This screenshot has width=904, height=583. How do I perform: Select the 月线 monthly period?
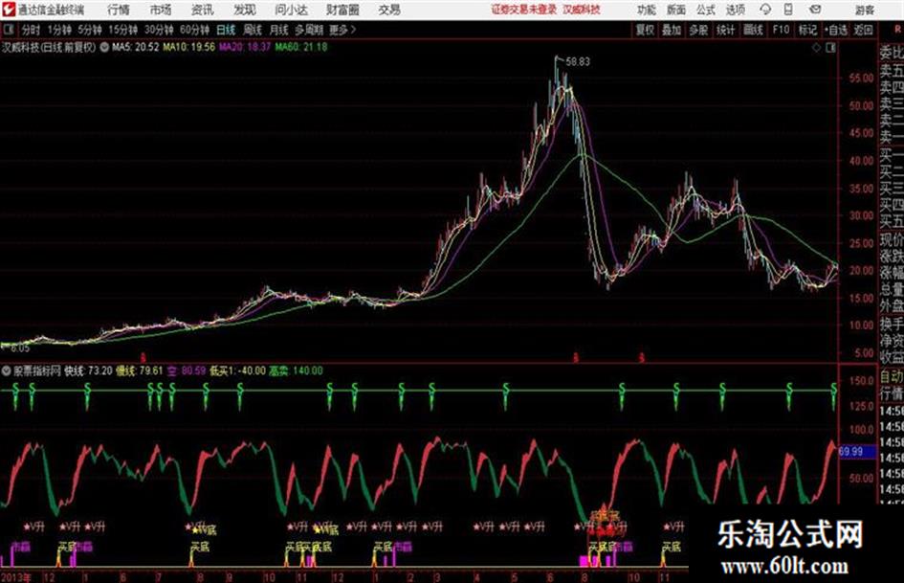[x=279, y=30]
